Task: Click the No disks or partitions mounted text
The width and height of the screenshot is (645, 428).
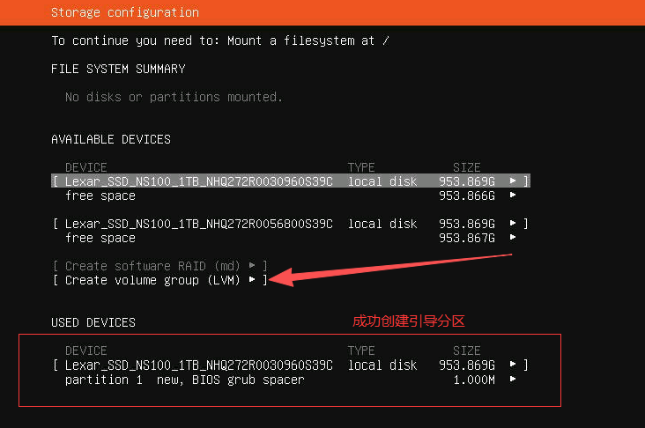Action: pos(174,97)
